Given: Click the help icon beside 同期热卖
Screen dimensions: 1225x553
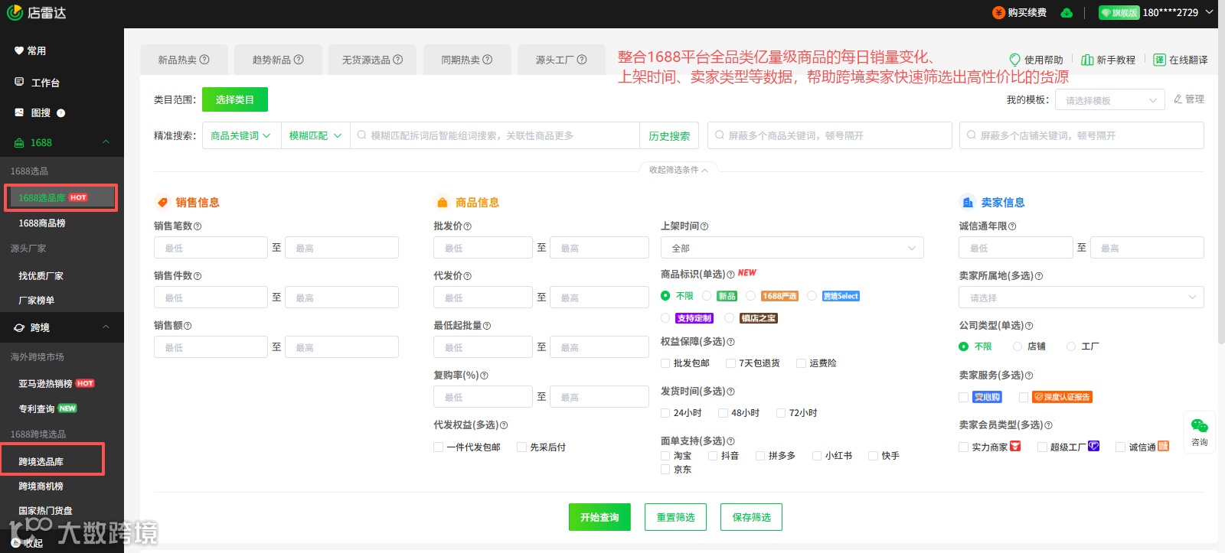Looking at the screenshot, I should tap(488, 60).
